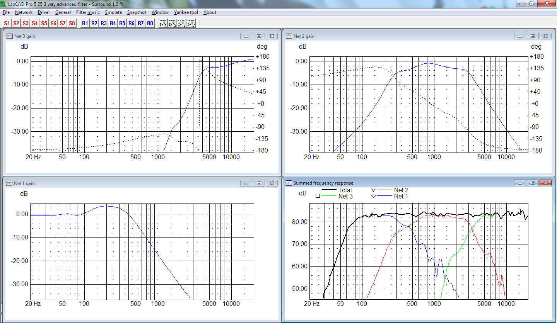Screen dimensions: 557x324
Task: Open the Emulate menu
Action: pyautogui.click(x=113, y=12)
